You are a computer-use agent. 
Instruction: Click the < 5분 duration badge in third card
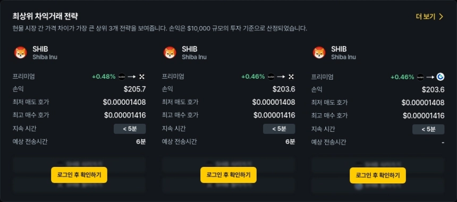428,129
